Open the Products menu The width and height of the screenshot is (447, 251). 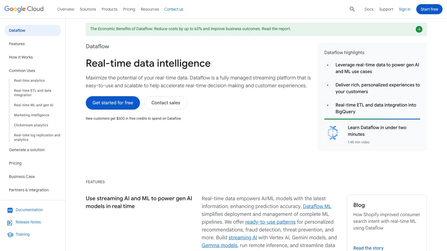[x=110, y=9]
